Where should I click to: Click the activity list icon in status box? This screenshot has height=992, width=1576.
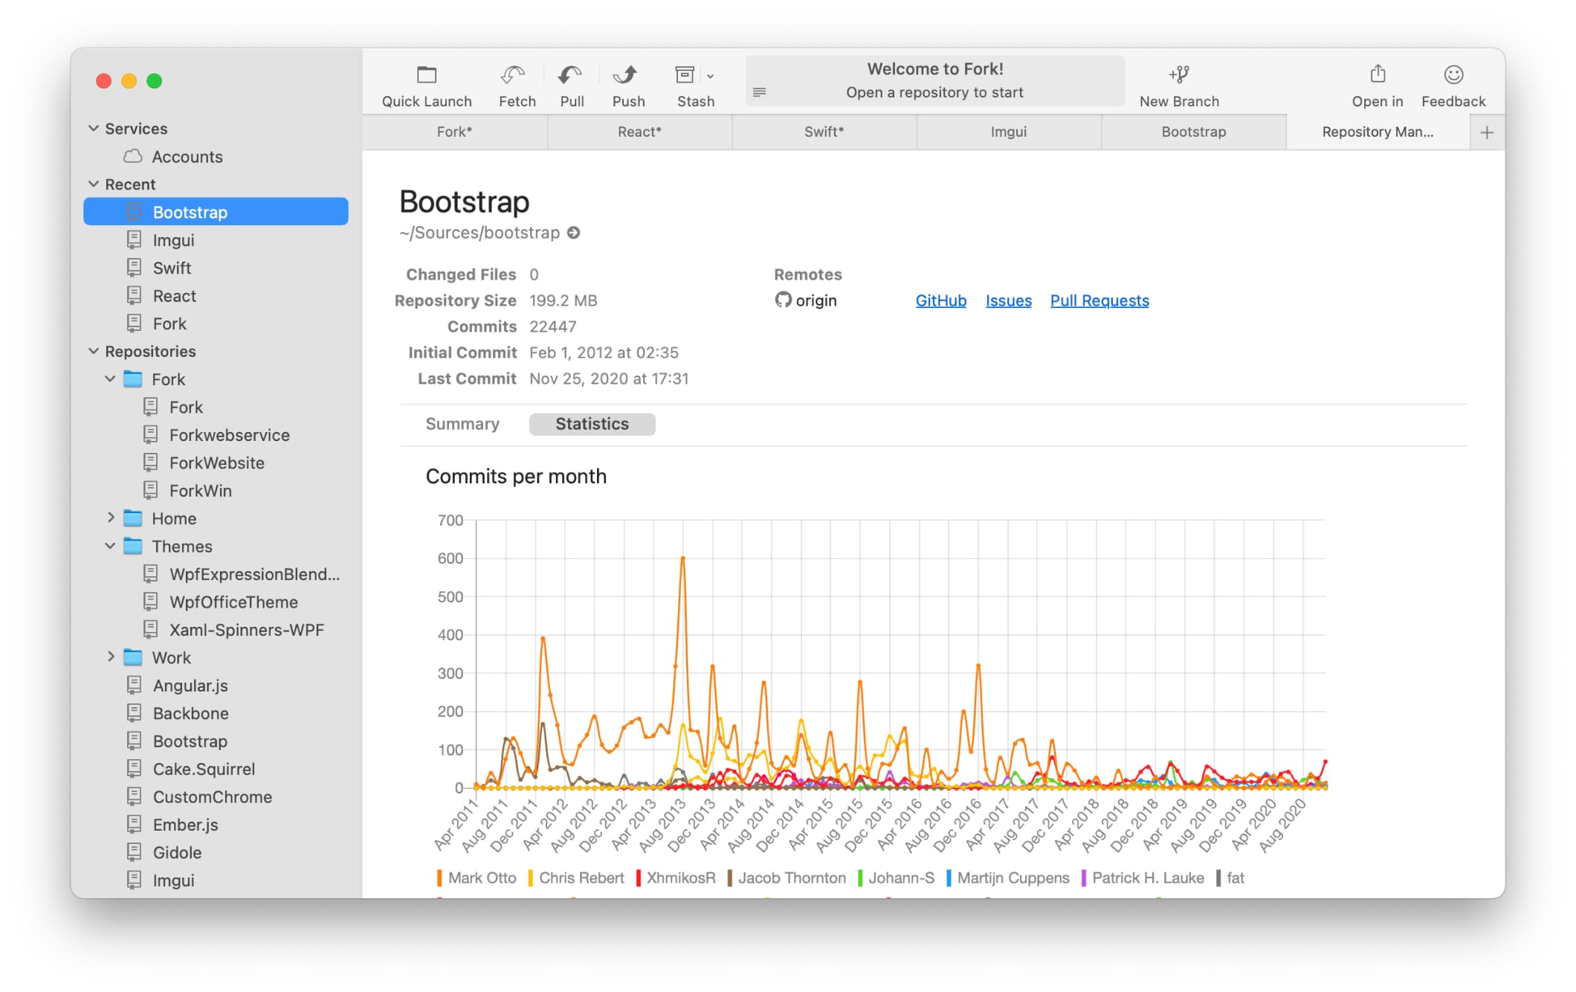coord(759,92)
